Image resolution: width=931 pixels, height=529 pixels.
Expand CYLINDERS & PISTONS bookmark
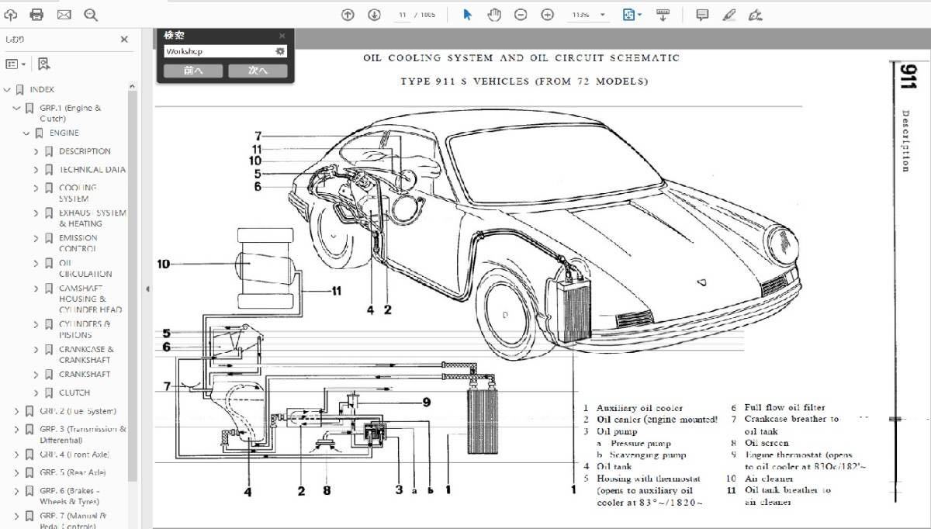pos(36,324)
